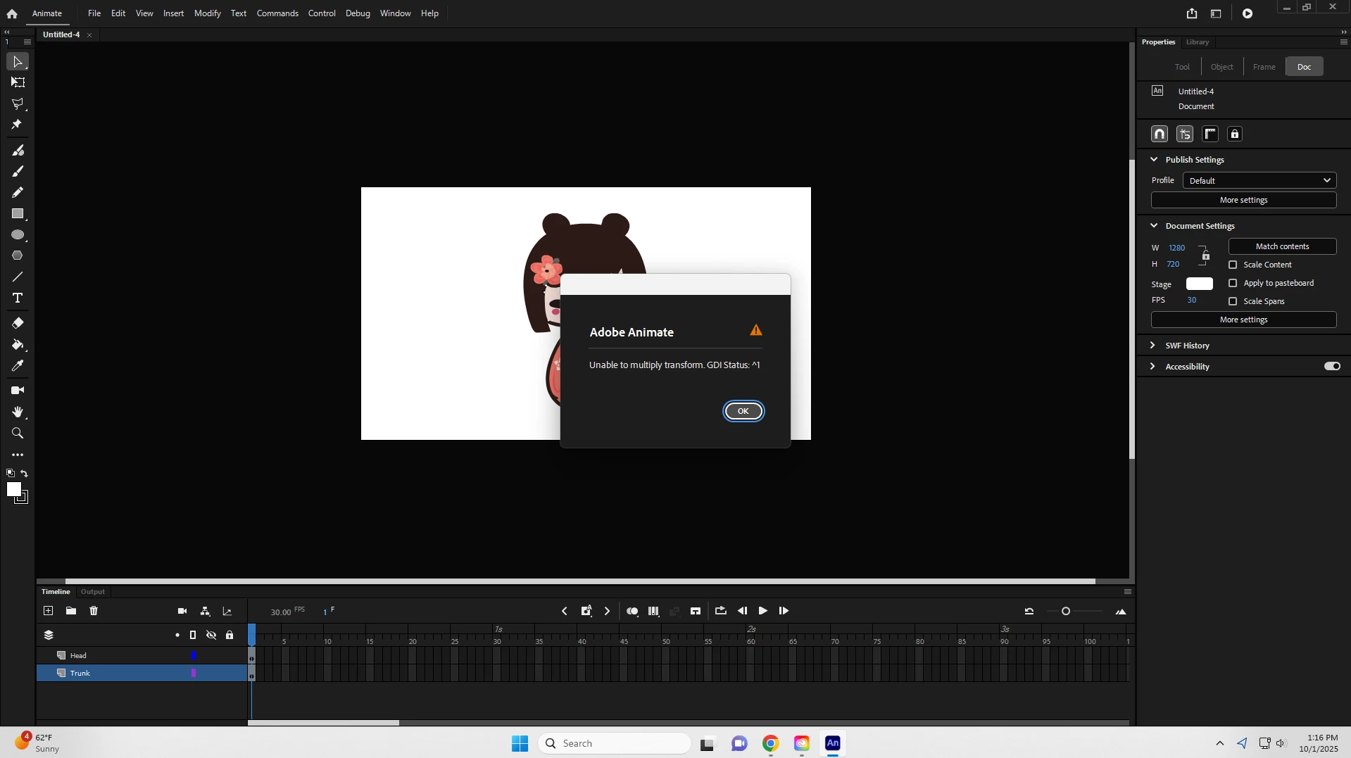Screen dimensions: 1351x758
Task: Toggle Onion Skin in the timeline
Action: click(x=632, y=611)
